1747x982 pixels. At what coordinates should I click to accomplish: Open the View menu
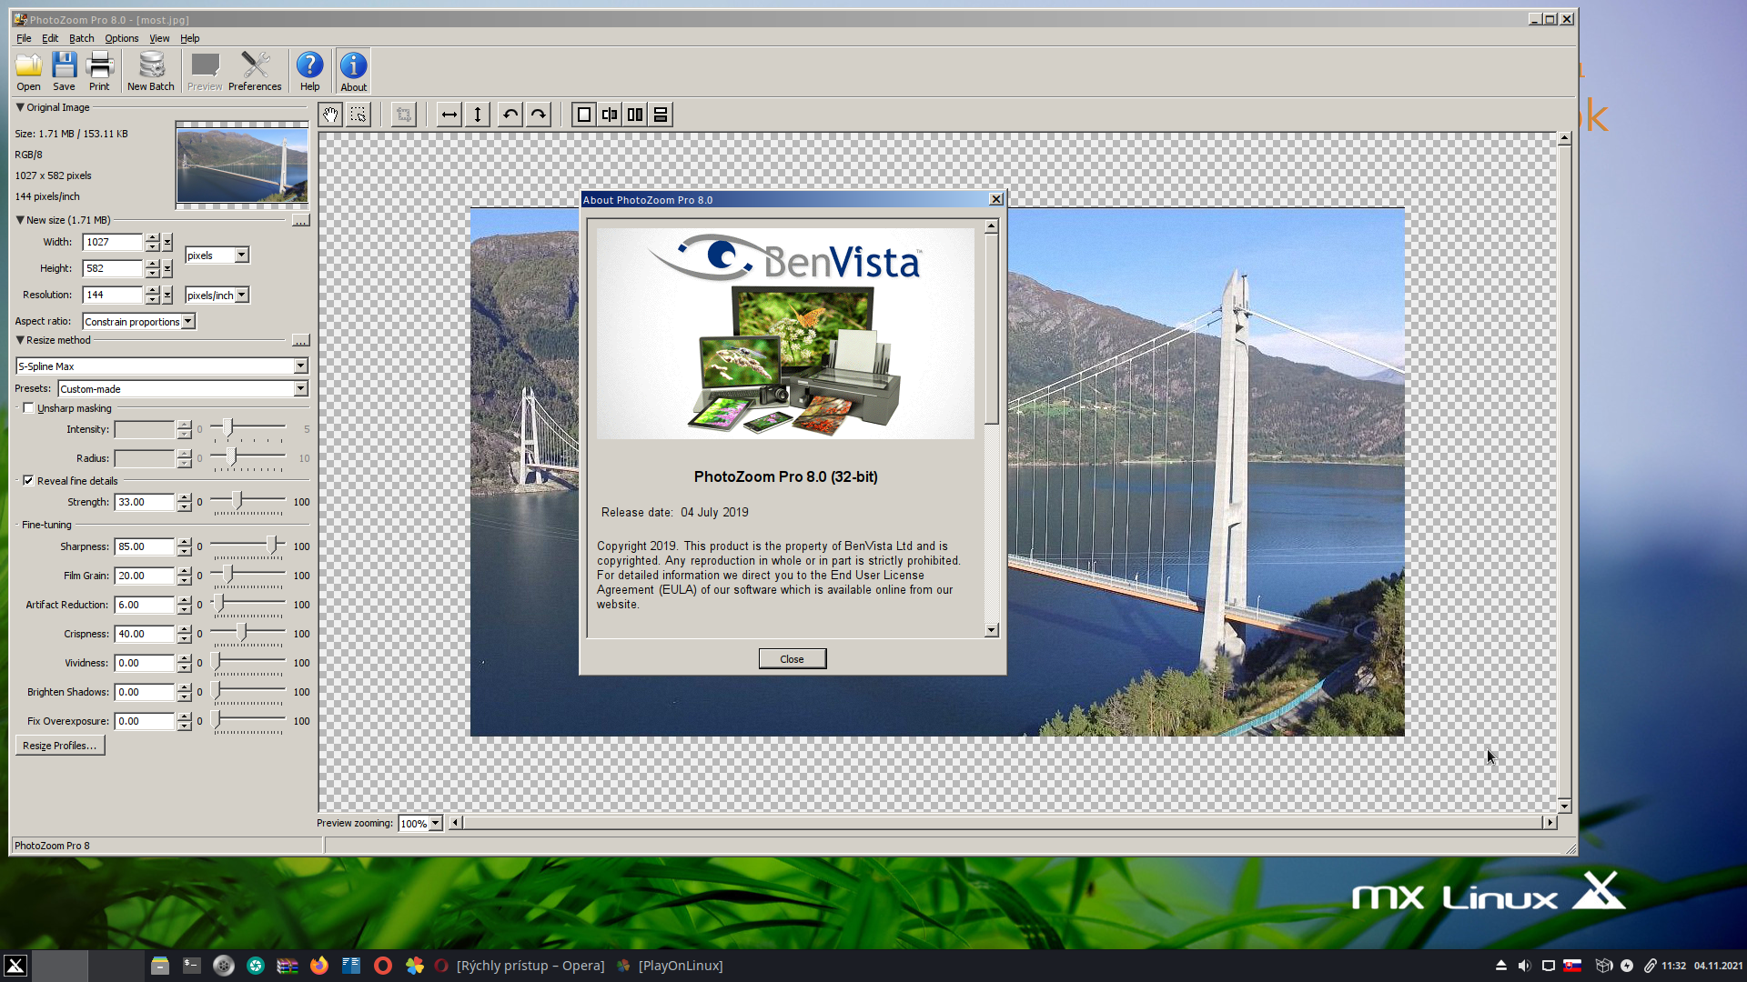(x=159, y=38)
